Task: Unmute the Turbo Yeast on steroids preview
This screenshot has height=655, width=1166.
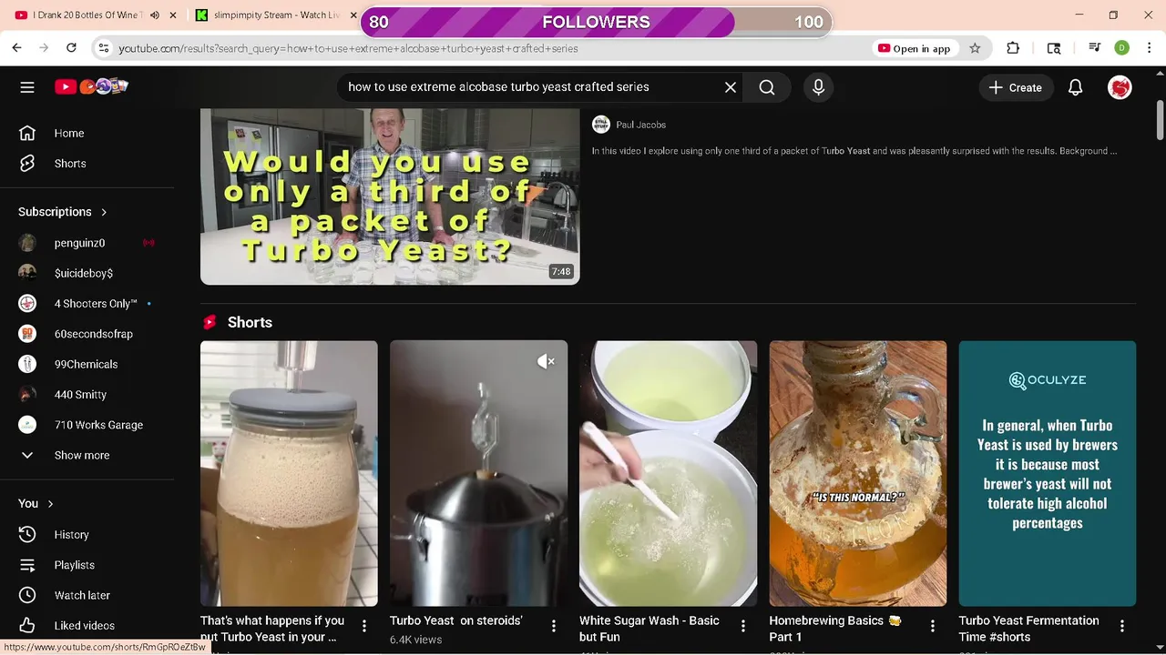Action: (546, 362)
